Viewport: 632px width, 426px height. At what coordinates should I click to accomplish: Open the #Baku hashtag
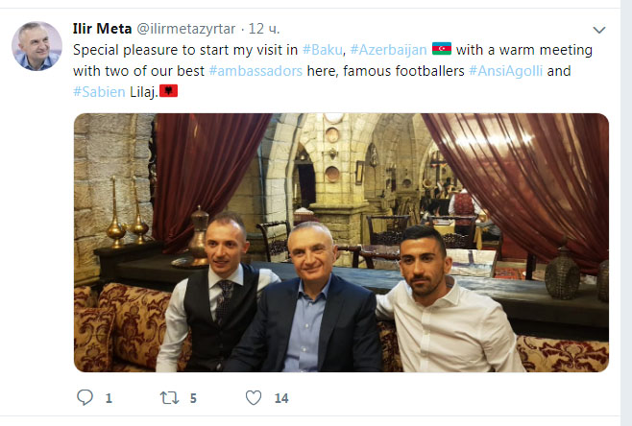322,50
